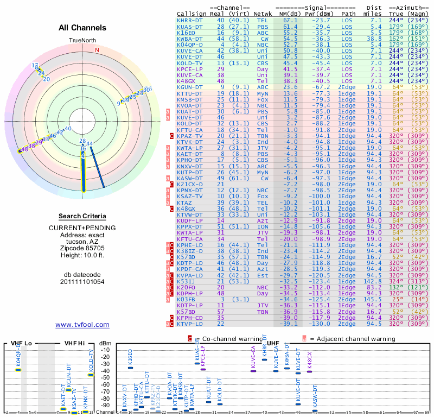434x417 pixels.
Task: Select KTTU-DT callsign in the table
Action: coord(189,93)
